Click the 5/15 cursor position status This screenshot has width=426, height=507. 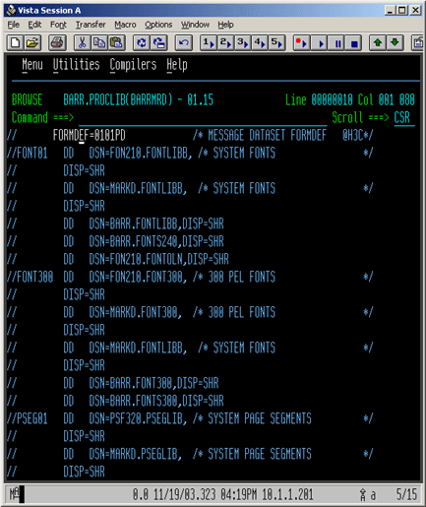point(406,494)
